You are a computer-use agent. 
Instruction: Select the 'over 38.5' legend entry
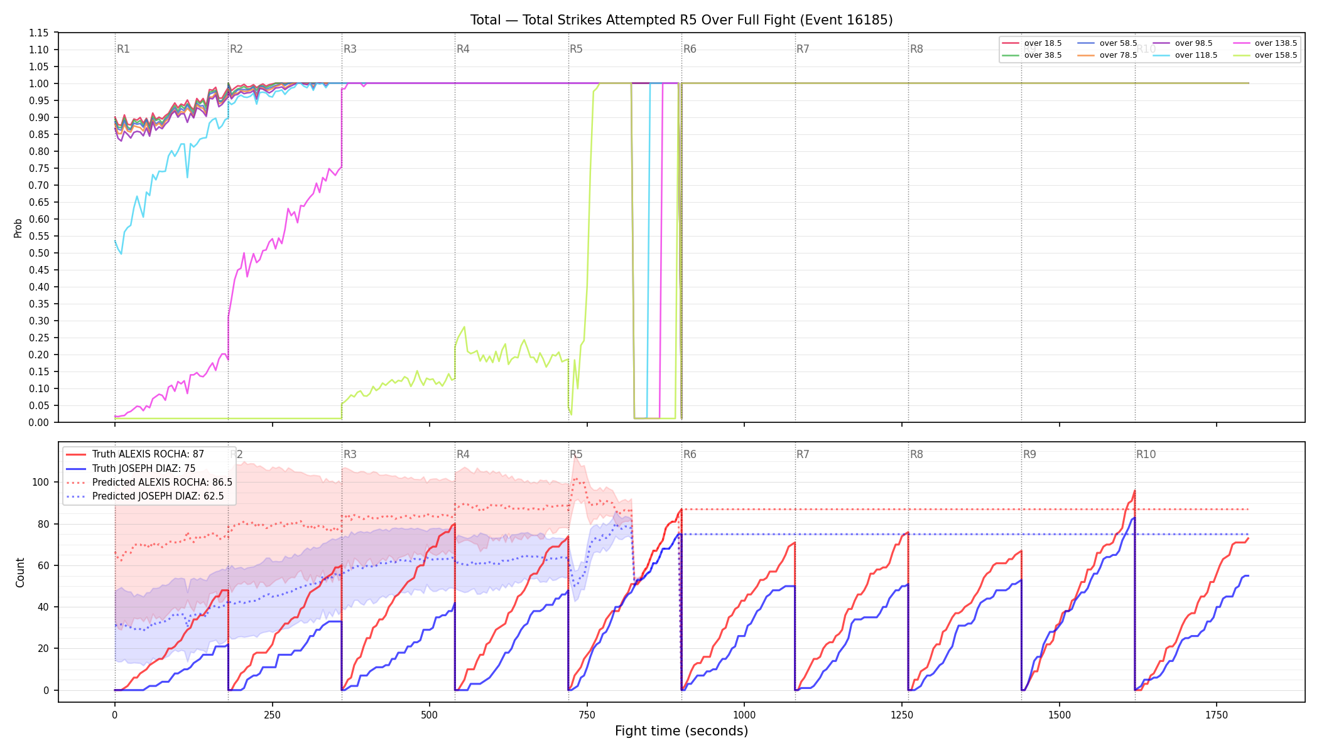pyautogui.click(x=1032, y=55)
